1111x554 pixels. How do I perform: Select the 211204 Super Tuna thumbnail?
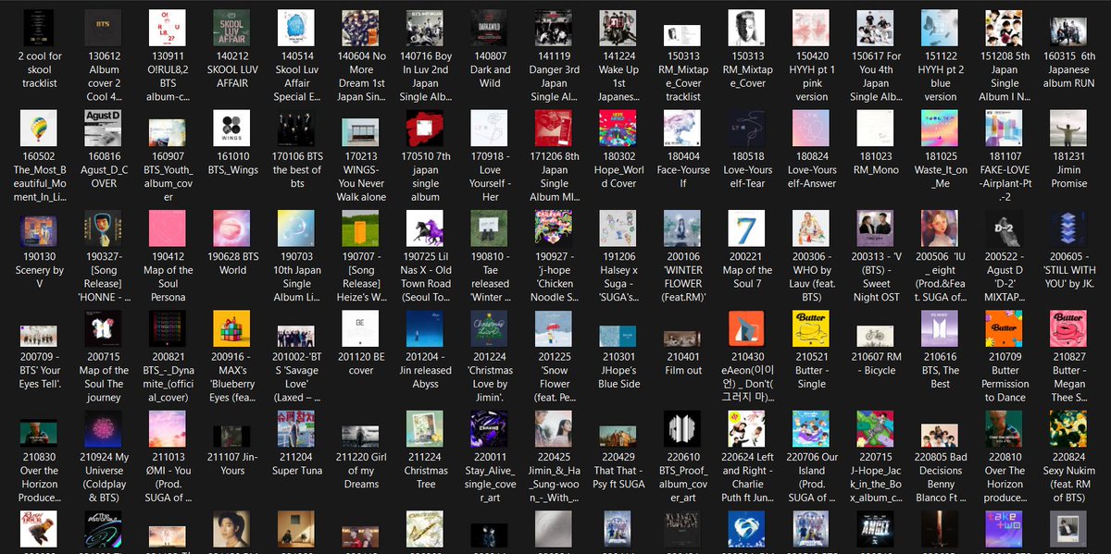pyautogui.click(x=296, y=429)
